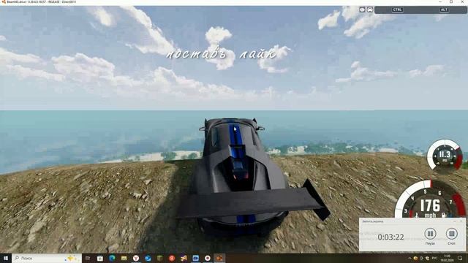Click the recording timer 0:03:22
The height and width of the screenshot is (263, 468).
click(x=390, y=237)
